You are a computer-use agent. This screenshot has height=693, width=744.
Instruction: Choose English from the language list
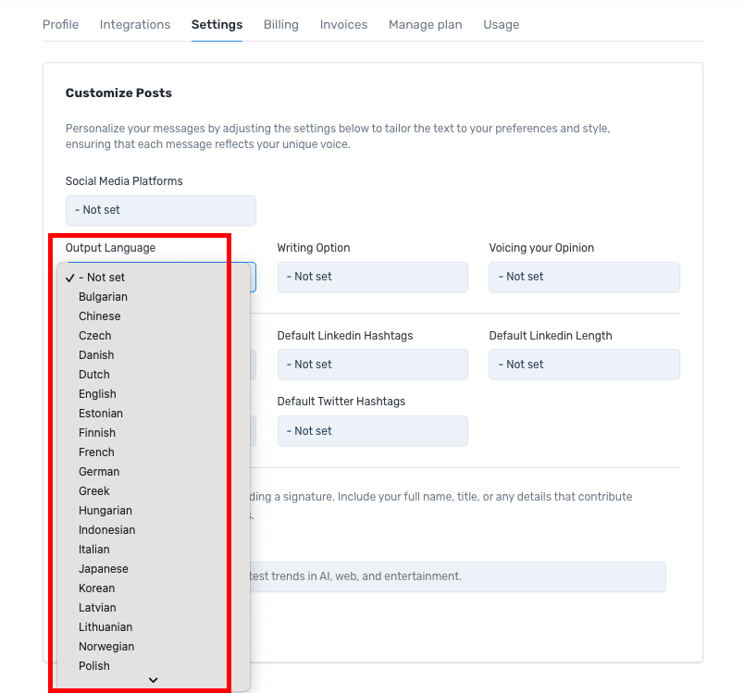97,394
